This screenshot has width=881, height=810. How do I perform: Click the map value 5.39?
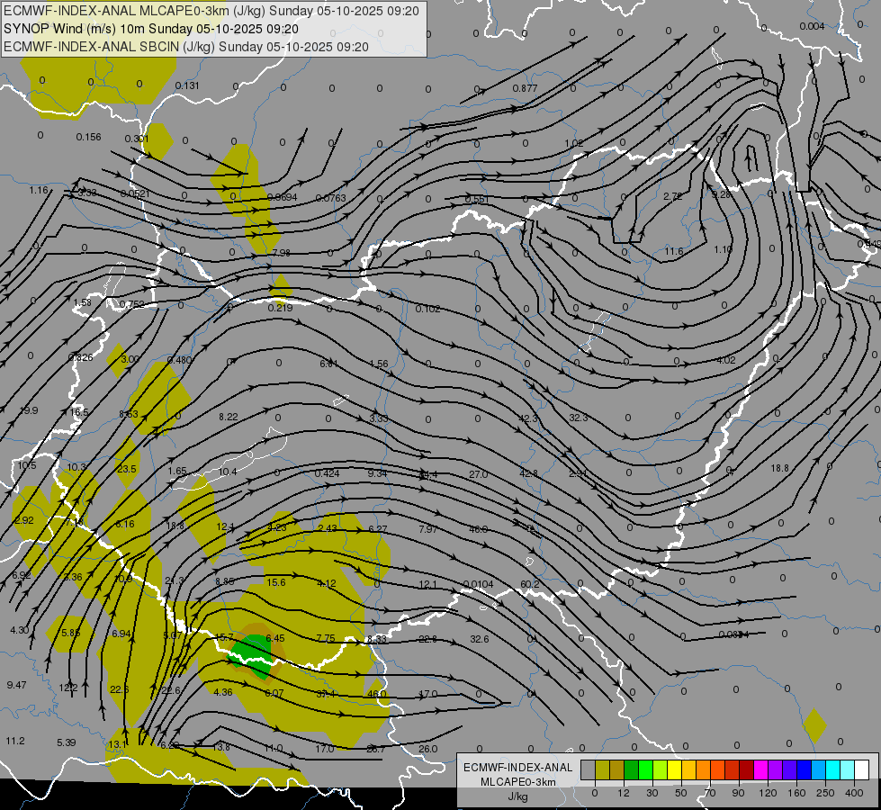(67, 742)
